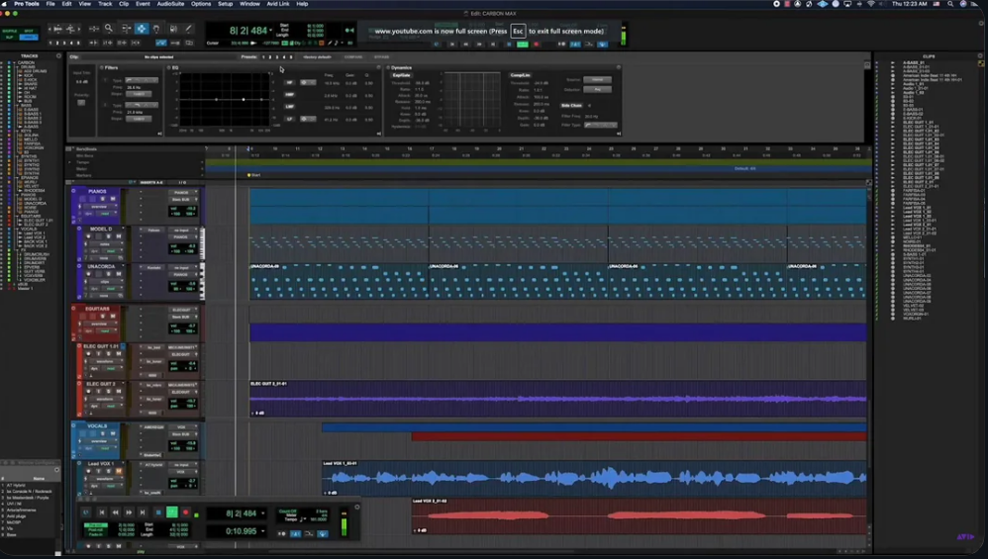Solo the UNACORDA track
This screenshot has height=559, width=988.
coord(108,274)
